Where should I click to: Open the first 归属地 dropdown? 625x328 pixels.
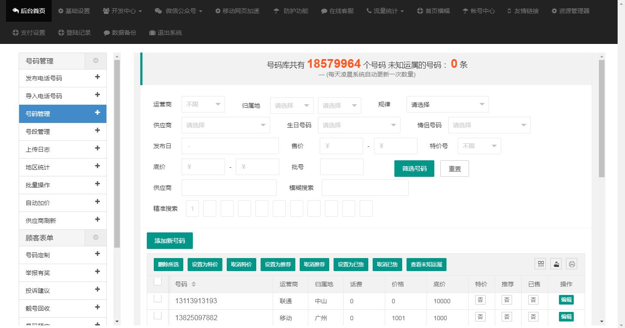tap(292, 106)
